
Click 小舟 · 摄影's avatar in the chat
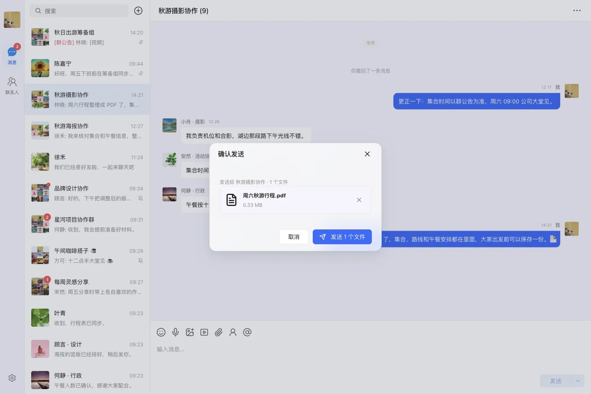pyautogui.click(x=170, y=125)
